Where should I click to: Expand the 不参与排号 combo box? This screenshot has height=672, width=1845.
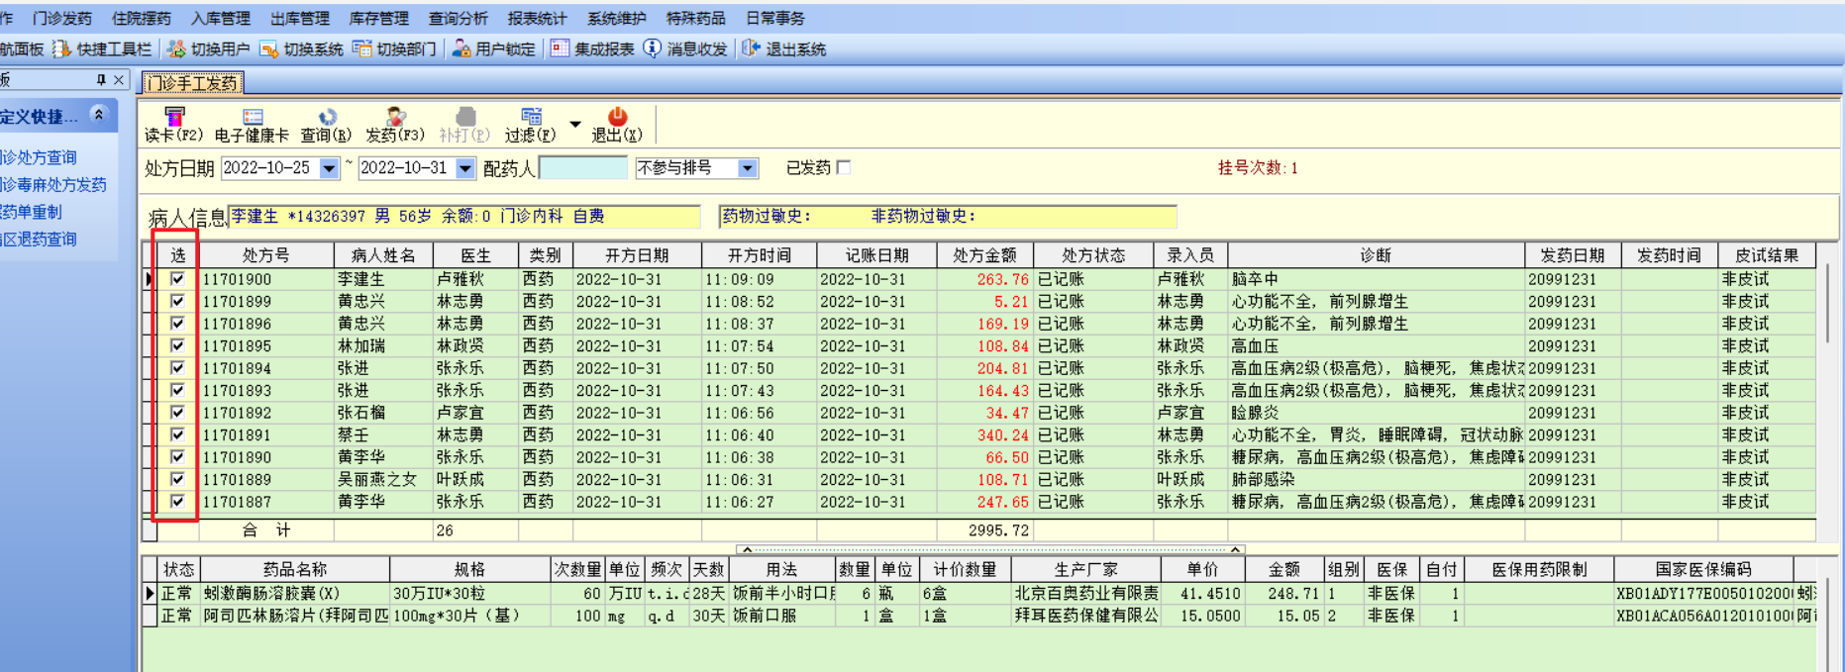[748, 168]
